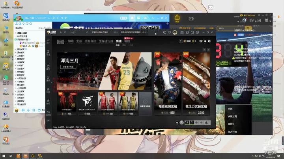
Task: Click the share icon in blue header
Action: pyautogui.click(x=62, y=18)
